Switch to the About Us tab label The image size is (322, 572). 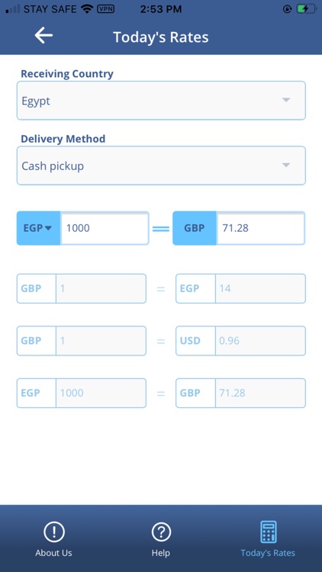53,553
